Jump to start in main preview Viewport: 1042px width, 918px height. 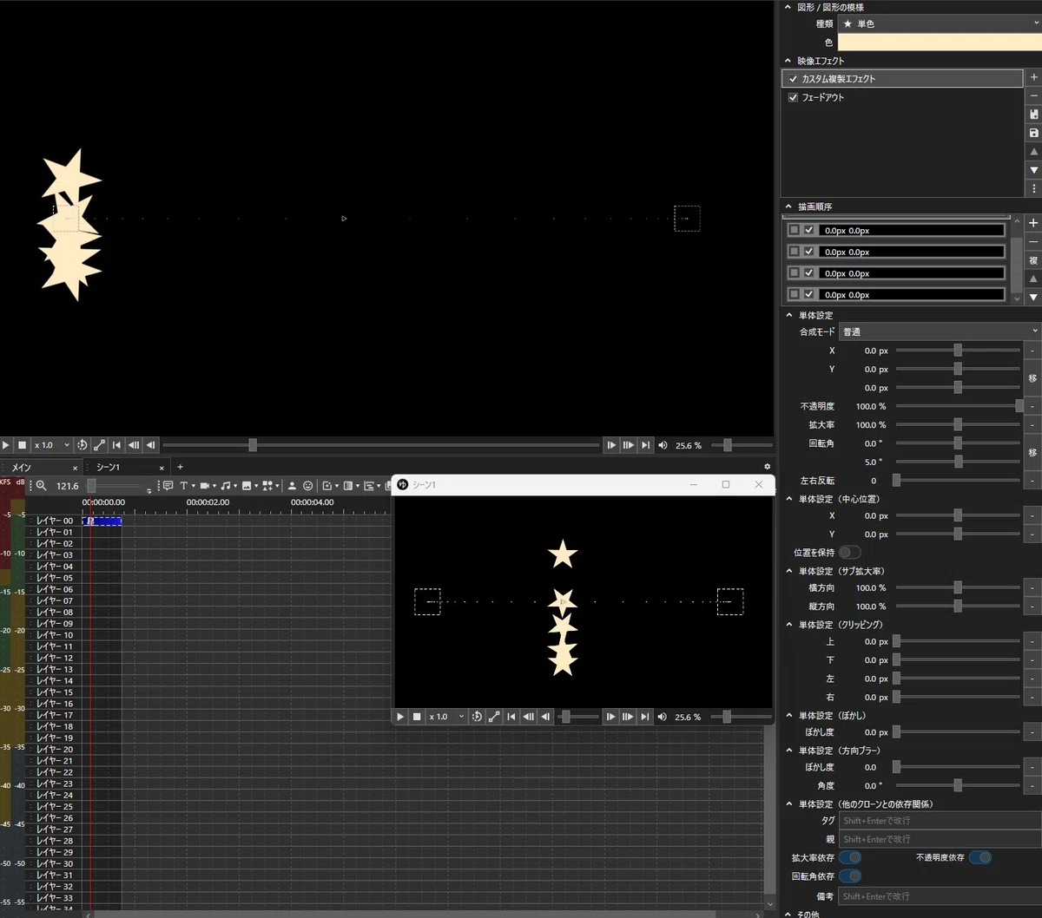tap(116, 445)
